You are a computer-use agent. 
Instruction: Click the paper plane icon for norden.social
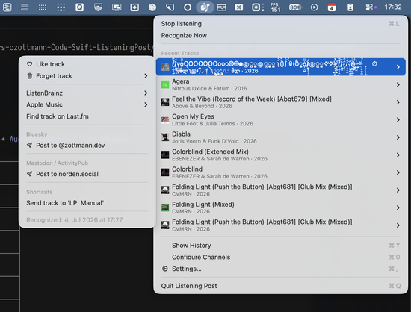[30, 174]
